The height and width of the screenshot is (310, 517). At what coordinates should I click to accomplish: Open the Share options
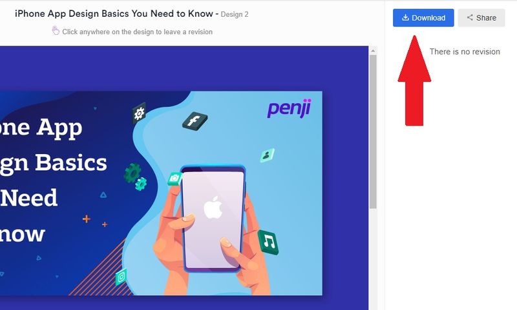(481, 18)
